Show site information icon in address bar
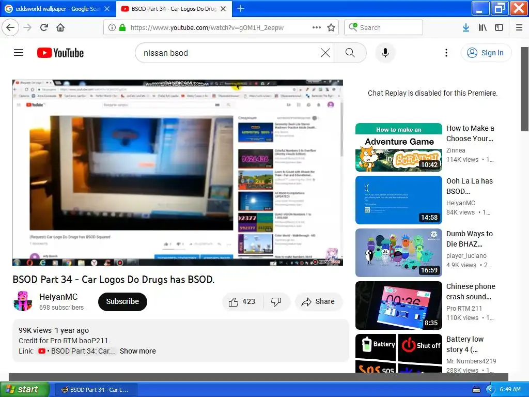This screenshot has width=529, height=397. pyautogui.click(x=112, y=27)
